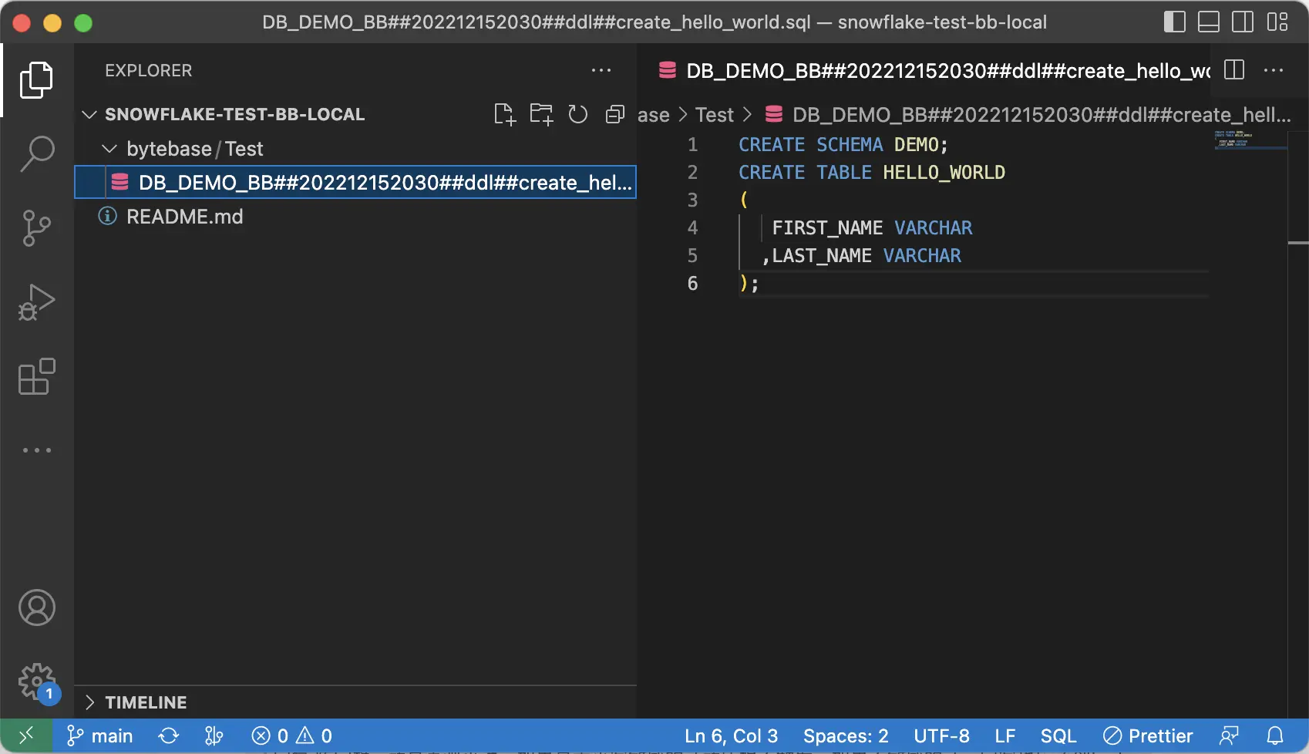Collapse the bytebase/Test folder
The height and width of the screenshot is (754, 1309).
click(x=109, y=148)
